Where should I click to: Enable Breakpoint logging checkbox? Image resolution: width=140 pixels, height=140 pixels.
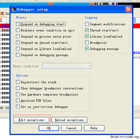point(87,43)
